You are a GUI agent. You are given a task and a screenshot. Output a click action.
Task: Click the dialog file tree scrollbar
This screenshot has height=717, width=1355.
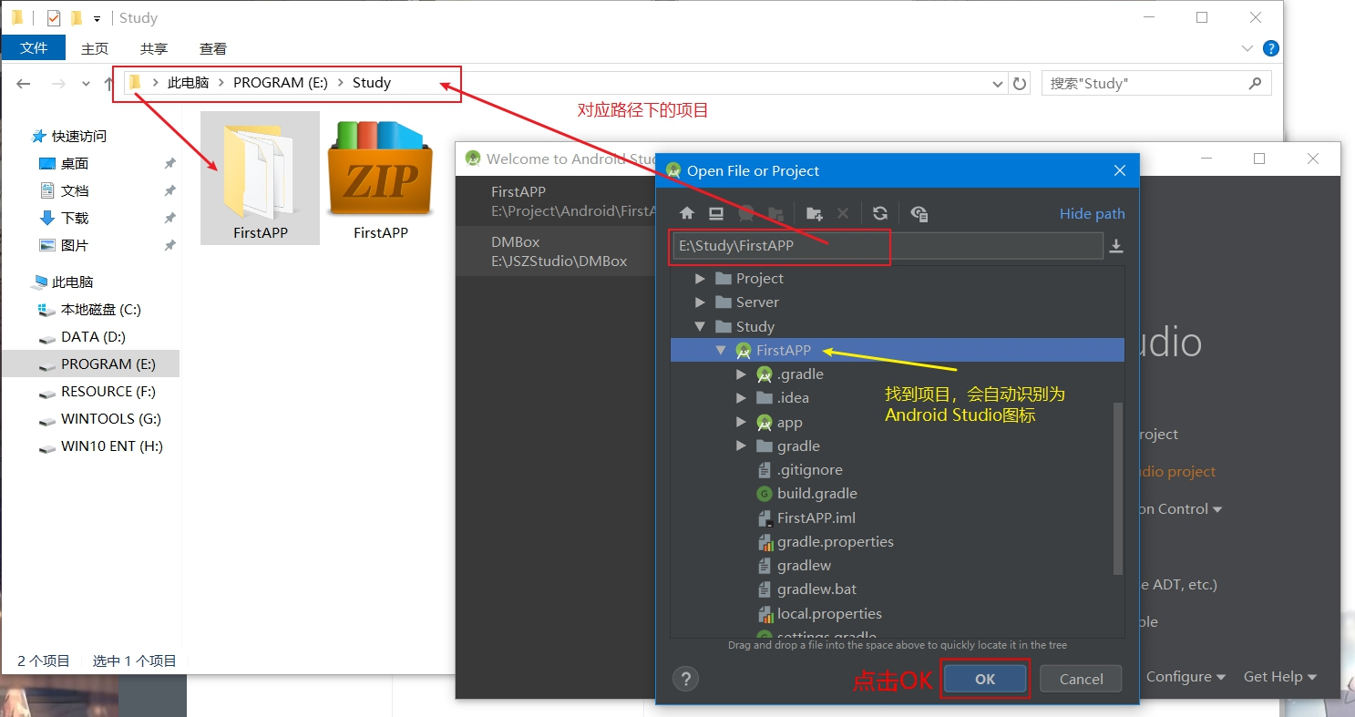point(1118,487)
